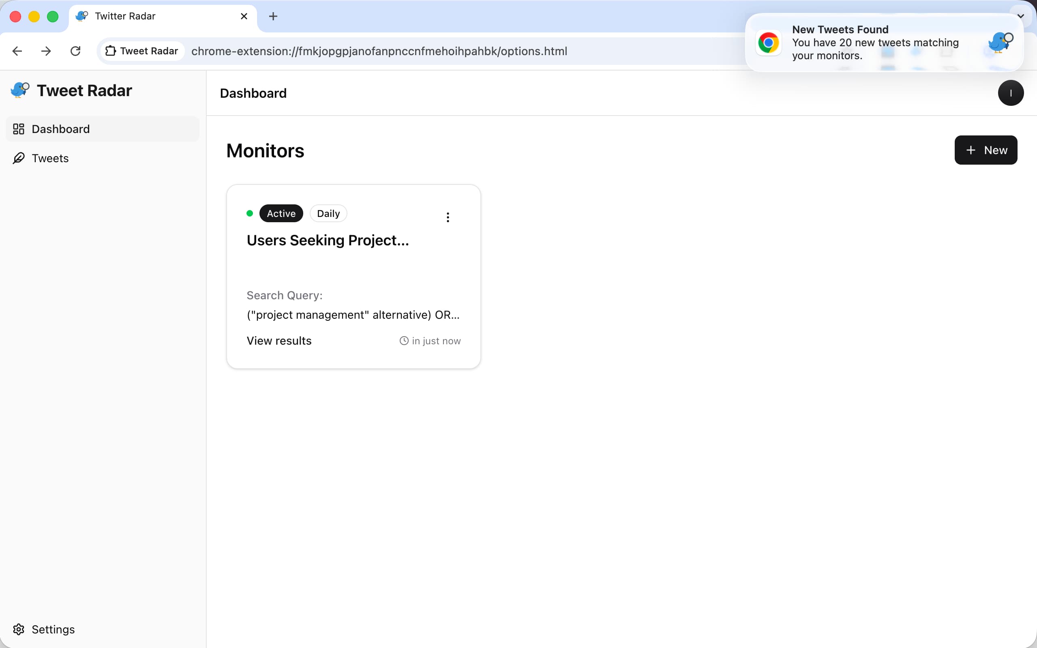Image resolution: width=1037 pixels, height=648 pixels.
Task: Click the bird favicon on the tab
Action: tap(82, 16)
